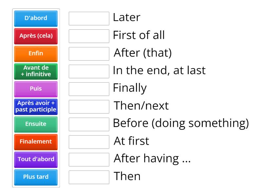Viewport: 262px width, 196px height.
Task: Click the red Après (cela) tile
Action: coord(36,36)
